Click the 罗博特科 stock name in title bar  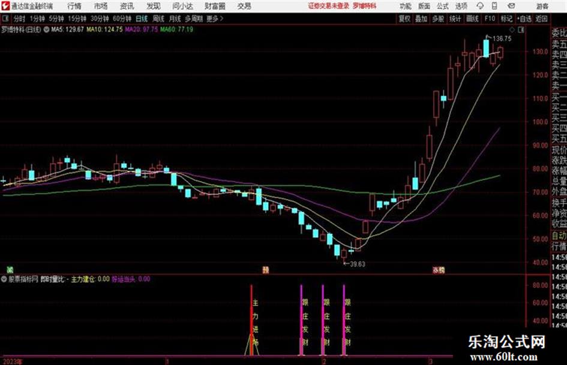pyautogui.click(x=365, y=6)
